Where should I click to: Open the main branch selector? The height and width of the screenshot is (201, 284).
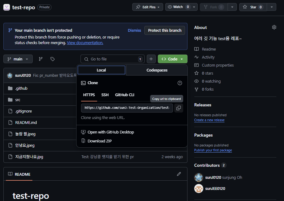pos(18,59)
